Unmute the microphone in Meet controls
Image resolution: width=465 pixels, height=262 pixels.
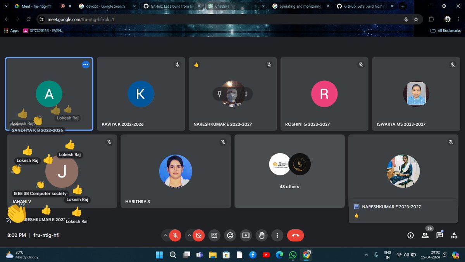coord(175,235)
